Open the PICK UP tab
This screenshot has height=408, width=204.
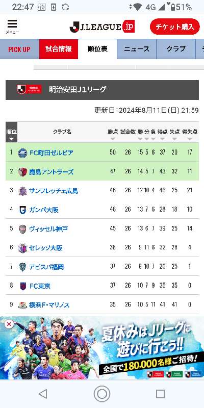pyautogui.click(x=19, y=49)
